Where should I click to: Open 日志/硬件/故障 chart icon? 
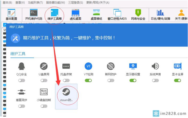coord(160,14)
